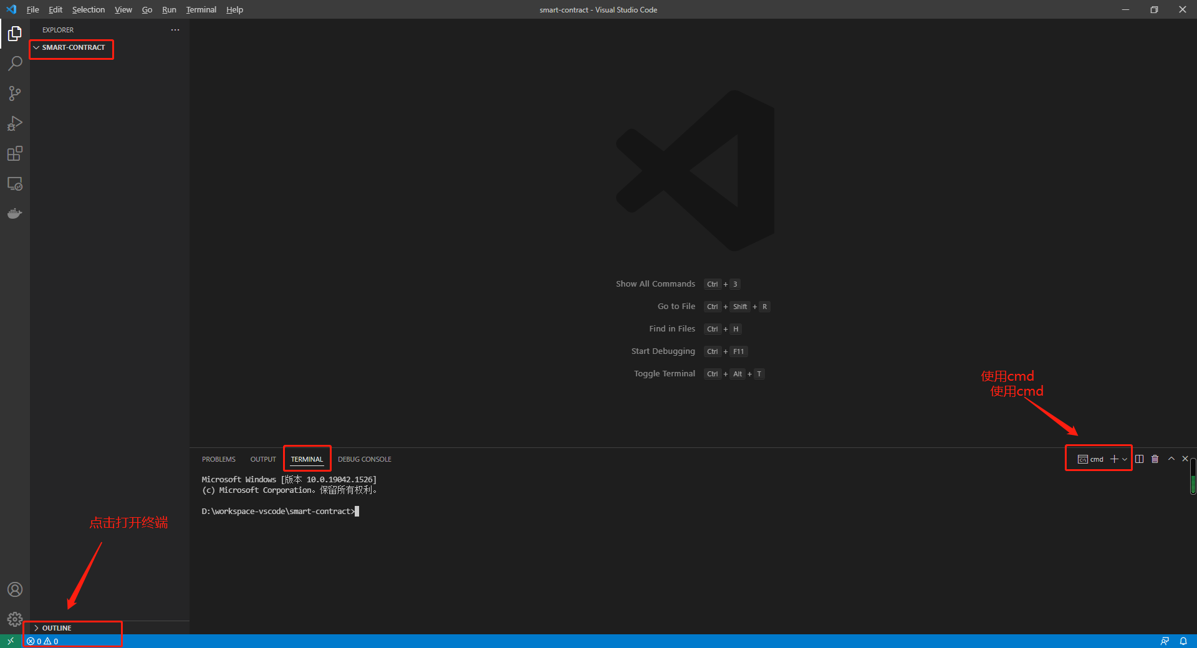Image resolution: width=1197 pixels, height=648 pixels.
Task: Open the Run menu
Action: 169,9
